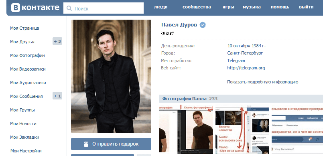Click the birthday date 10 октября
This screenshot has width=323, height=156.
click(239, 46)
